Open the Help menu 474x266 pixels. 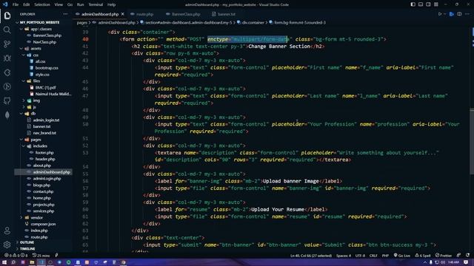111,4
